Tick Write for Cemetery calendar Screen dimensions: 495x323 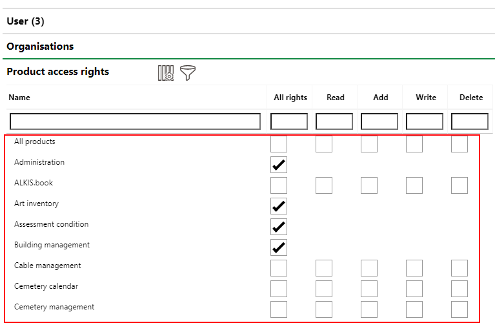[x=414, y=289]
